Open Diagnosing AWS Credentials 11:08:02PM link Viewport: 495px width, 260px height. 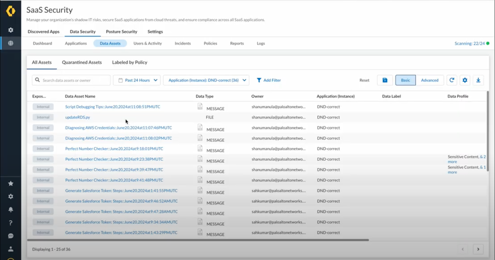tap(119, 138)
